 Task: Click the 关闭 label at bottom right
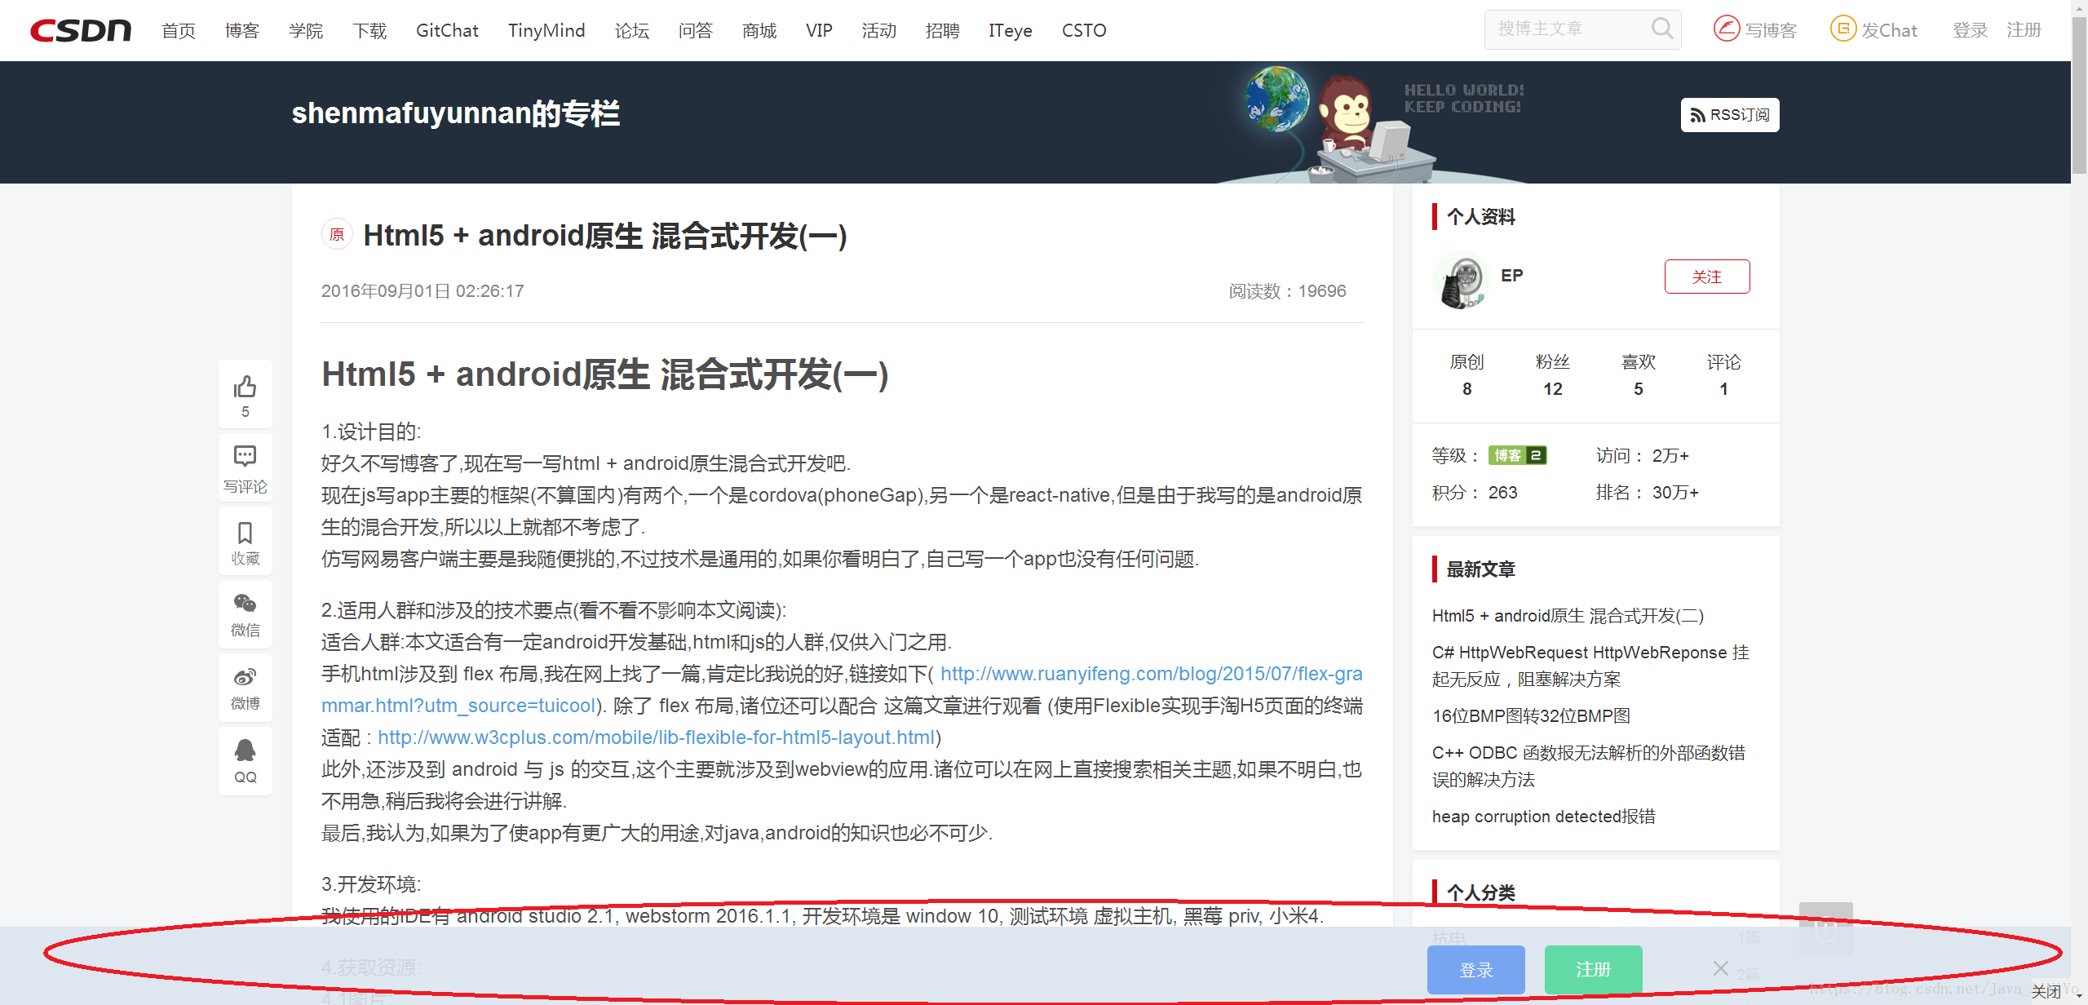point(2046,991)
